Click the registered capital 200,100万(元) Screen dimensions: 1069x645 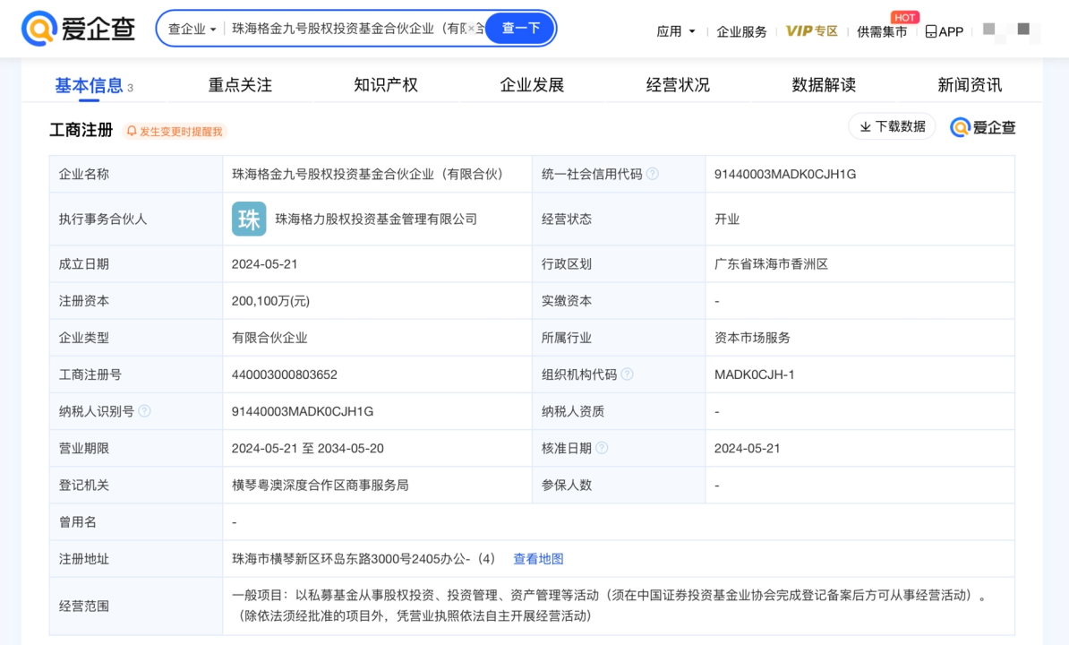[270, 301]
